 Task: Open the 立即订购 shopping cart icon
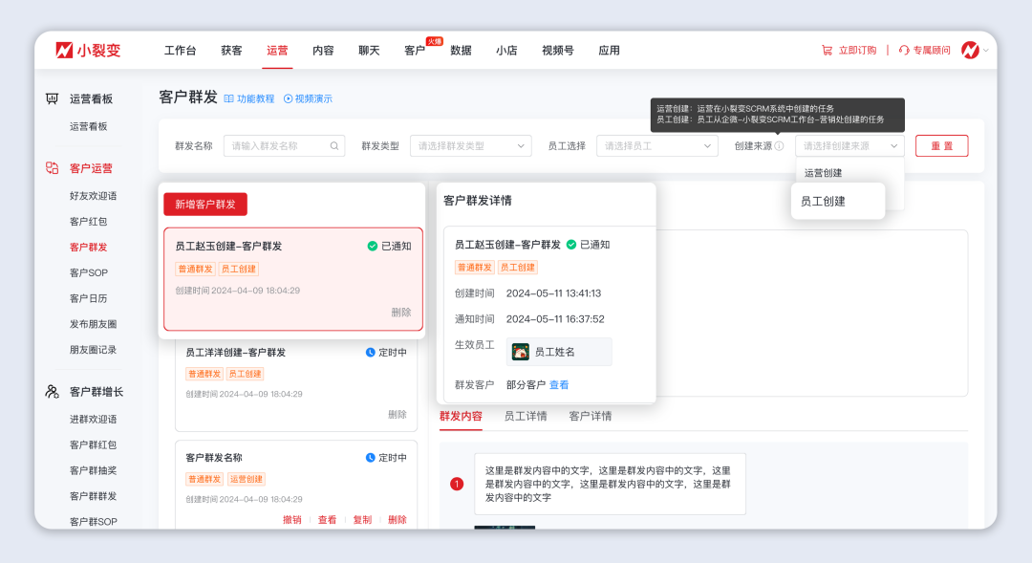click(826, 50)
